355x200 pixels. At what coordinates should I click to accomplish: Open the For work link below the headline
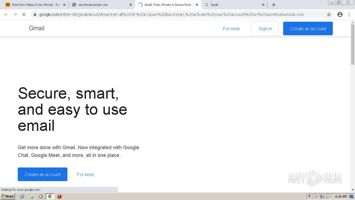pos(85,174)
